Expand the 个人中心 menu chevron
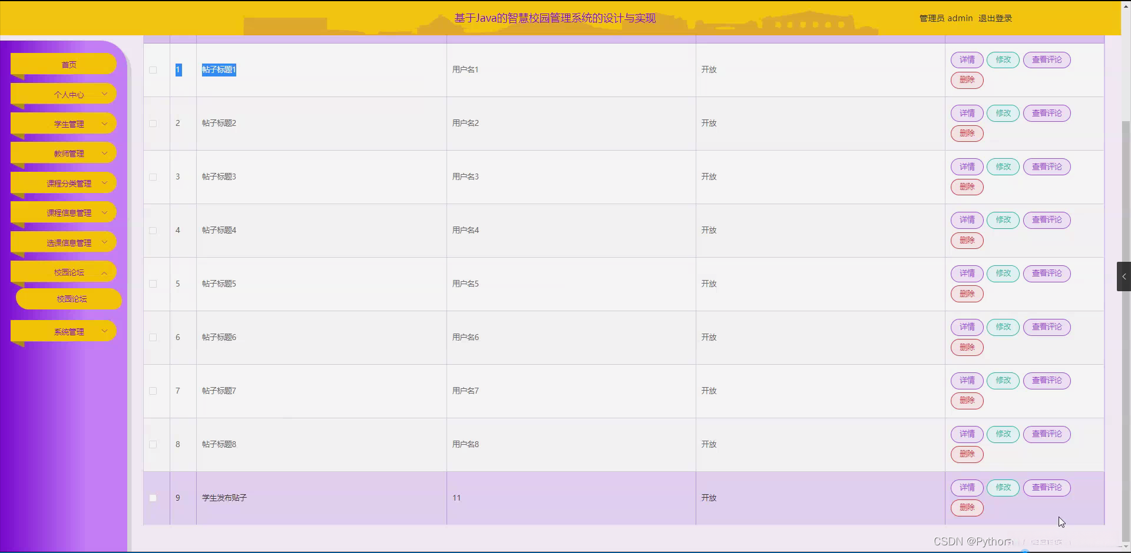Screen dimensions: 1131x553 pyautogui.click(x=104, y=94)
